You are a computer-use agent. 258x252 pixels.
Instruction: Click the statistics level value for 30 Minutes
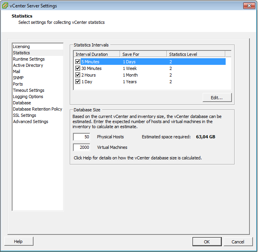(x=171, y=68)
